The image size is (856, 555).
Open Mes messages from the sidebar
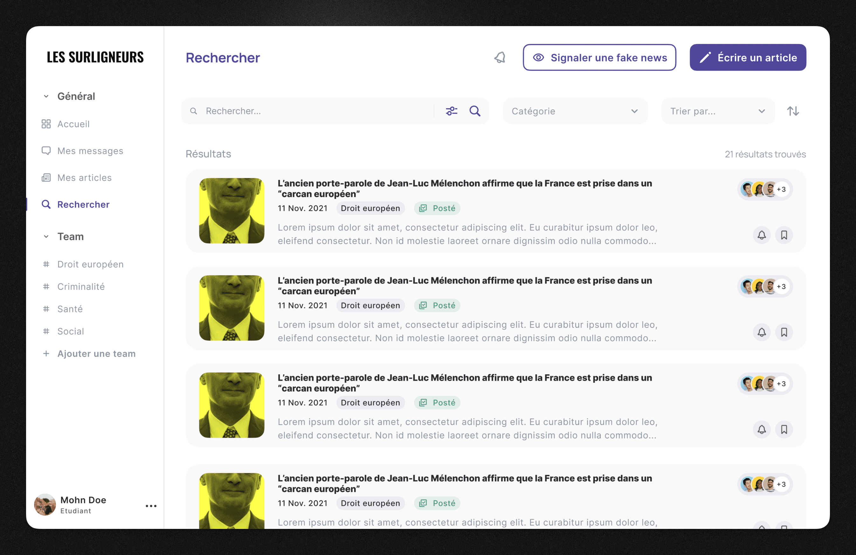[x=90, y=151]
